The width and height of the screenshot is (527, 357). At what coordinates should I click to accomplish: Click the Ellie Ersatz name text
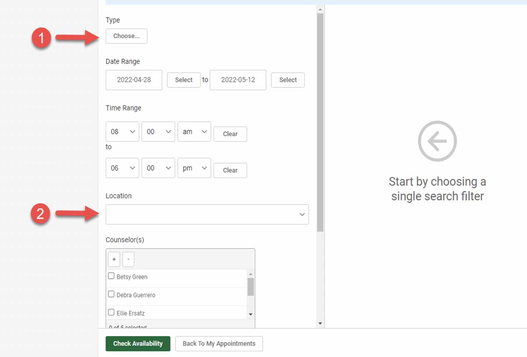[x=131, y=313]
